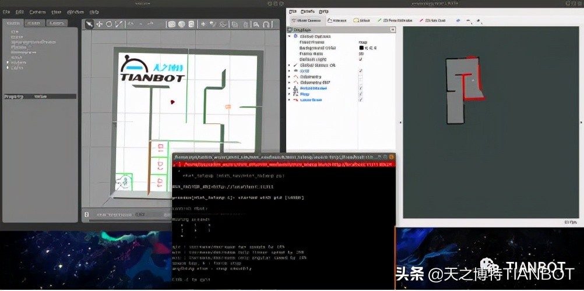Activate the 2D Pose Estimate tool

point(395,20)
